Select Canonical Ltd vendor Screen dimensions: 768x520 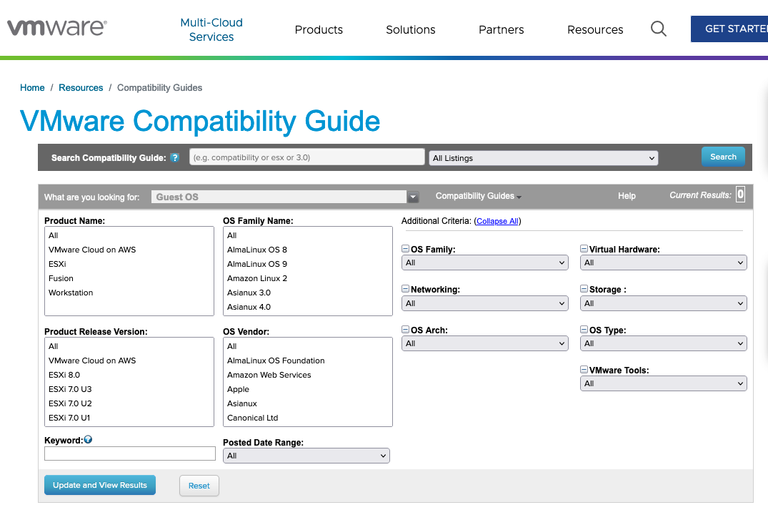coord(308,418)
